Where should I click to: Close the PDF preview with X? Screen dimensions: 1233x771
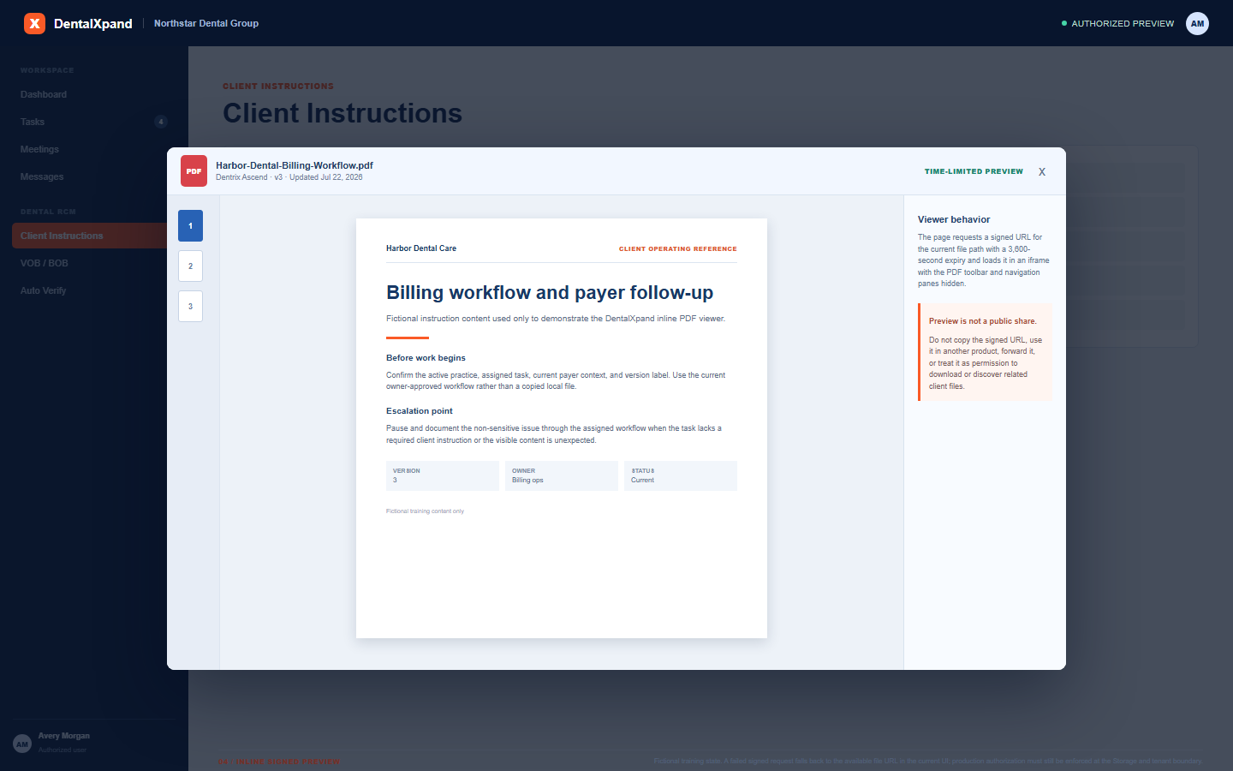coord(1042,171)
